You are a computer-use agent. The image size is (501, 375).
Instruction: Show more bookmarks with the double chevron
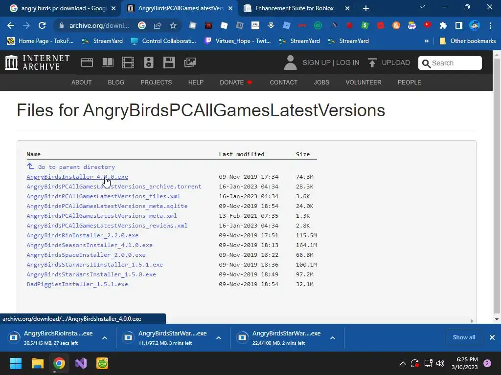click(x=426, y=41)
